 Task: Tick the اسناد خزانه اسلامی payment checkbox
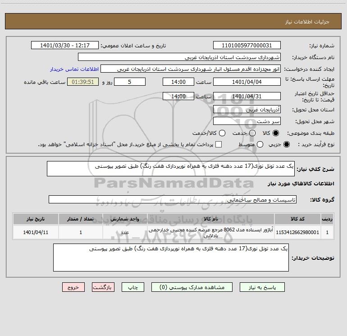click(219, 144)
